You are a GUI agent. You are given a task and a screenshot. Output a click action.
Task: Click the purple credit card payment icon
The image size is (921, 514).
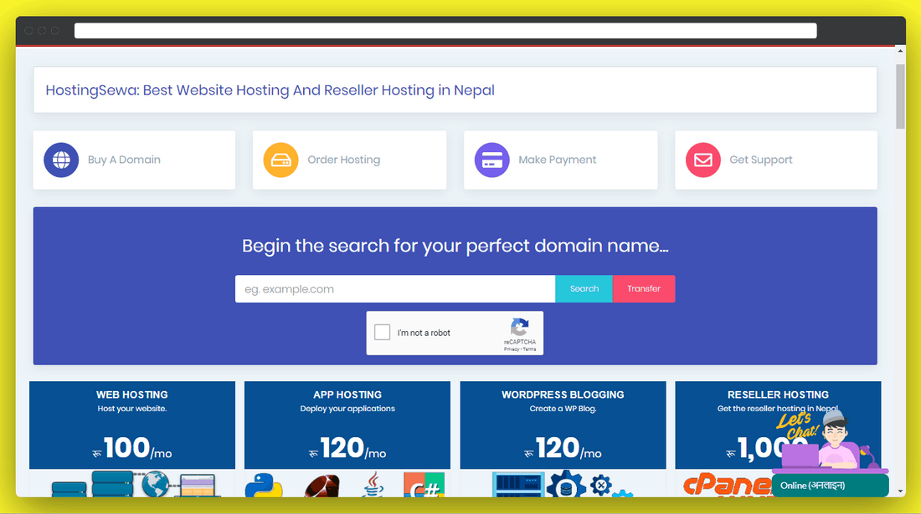pyautogui.click(x=491, y=160)
